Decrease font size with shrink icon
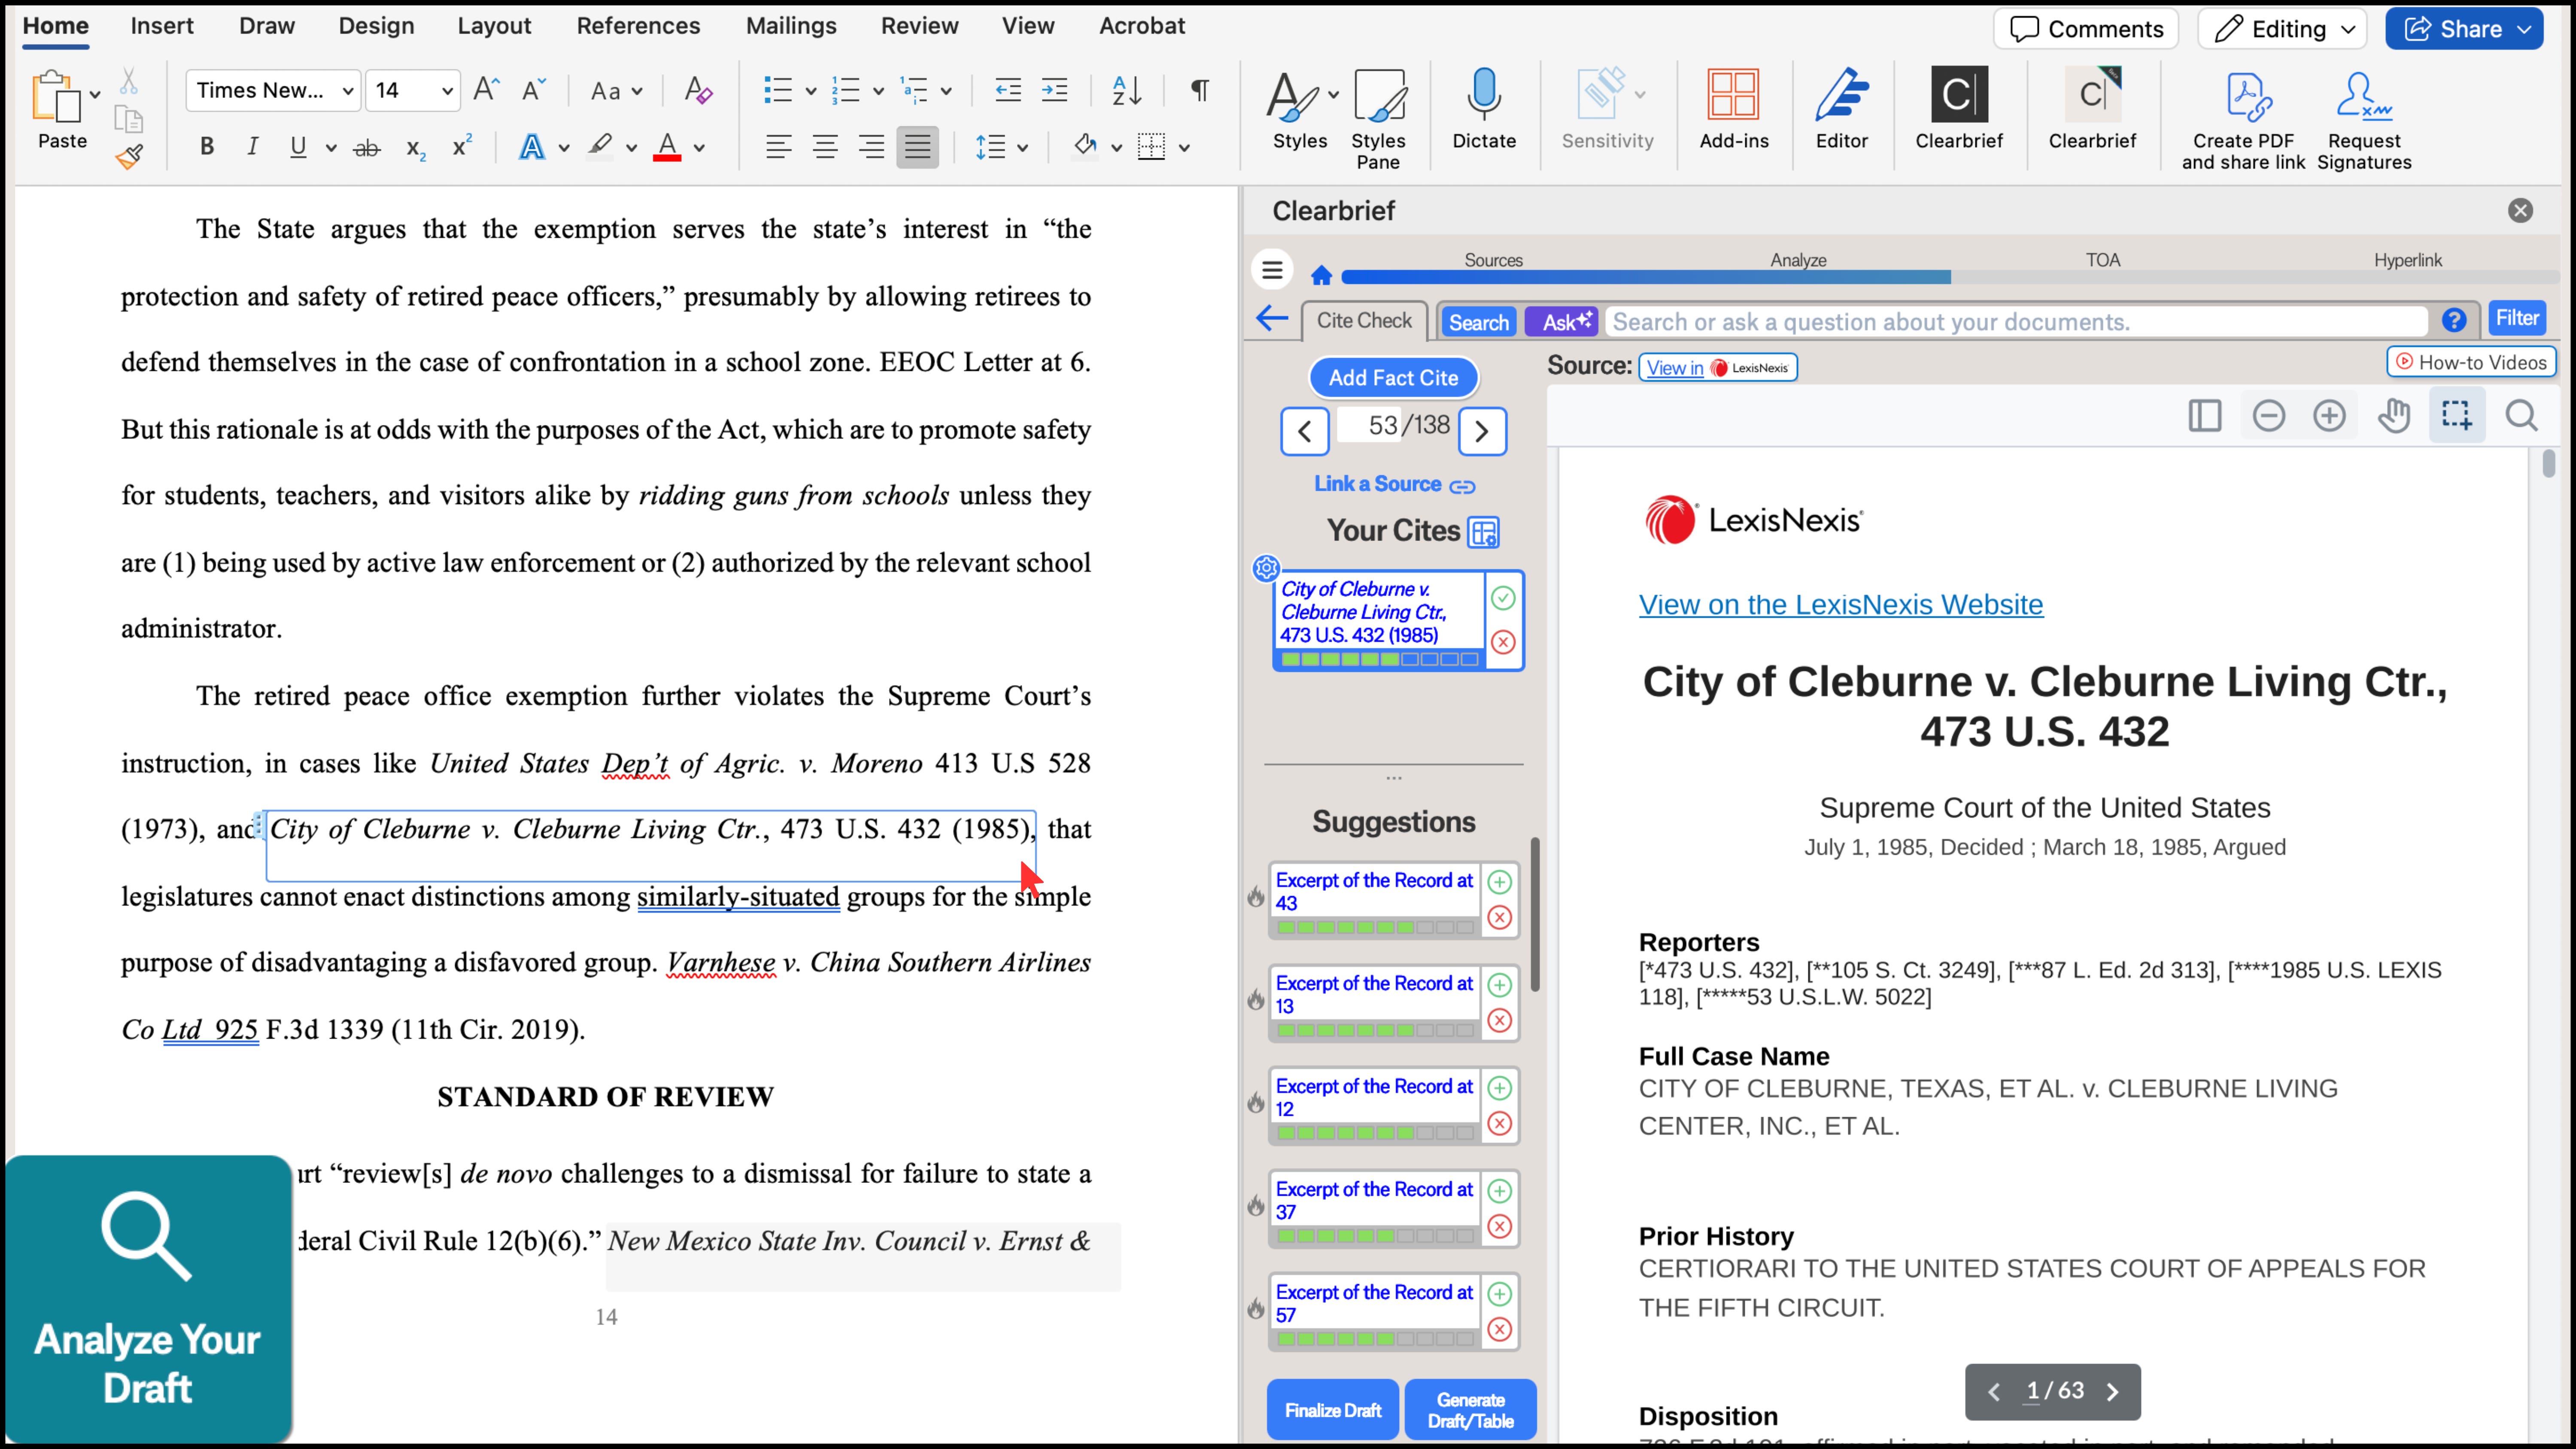 click(x=534, y=90)
